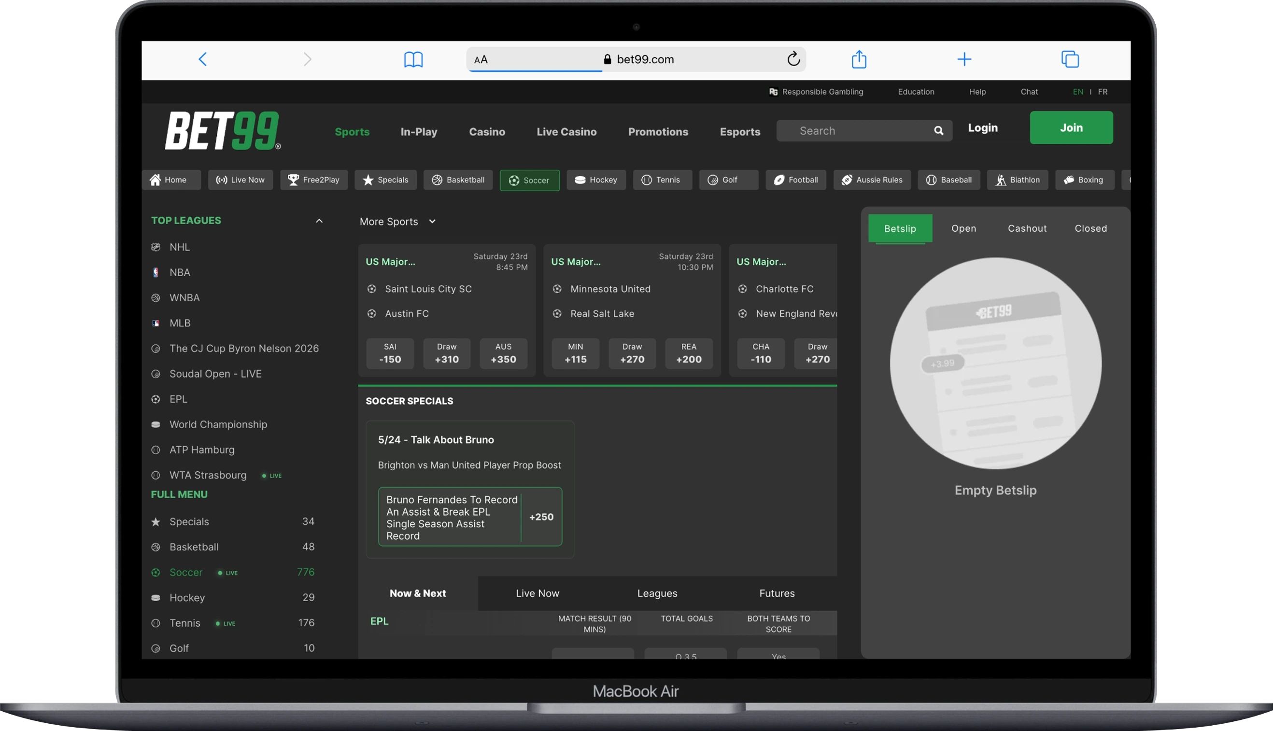Choose Football in the sports bar
1273x731 pixels.
click(796, 180)
